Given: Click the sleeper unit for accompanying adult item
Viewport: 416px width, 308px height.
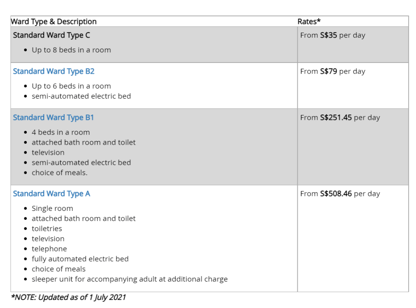Looking at the screenshot, I should (x=130, y=279).
